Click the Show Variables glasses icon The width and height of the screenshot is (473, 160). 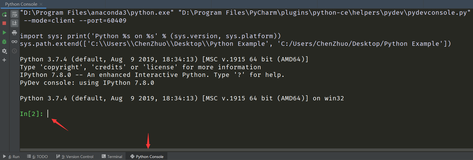tap(14, 42)
